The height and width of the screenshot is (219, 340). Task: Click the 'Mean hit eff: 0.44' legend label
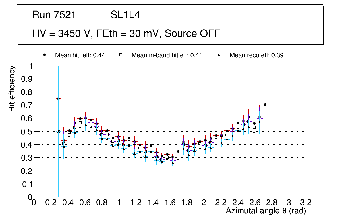click(80, 55)
